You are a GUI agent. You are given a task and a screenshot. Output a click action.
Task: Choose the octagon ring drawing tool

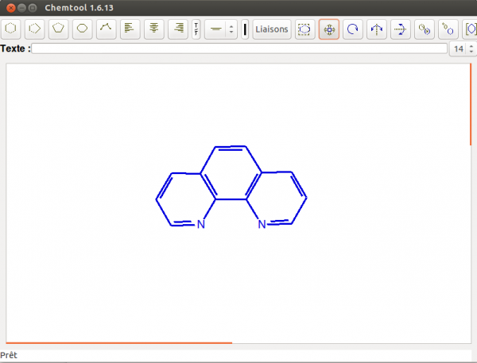[82, 29]
